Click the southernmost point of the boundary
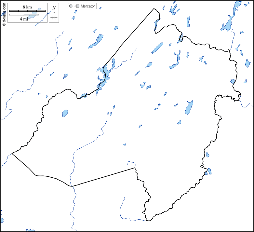 147,220
